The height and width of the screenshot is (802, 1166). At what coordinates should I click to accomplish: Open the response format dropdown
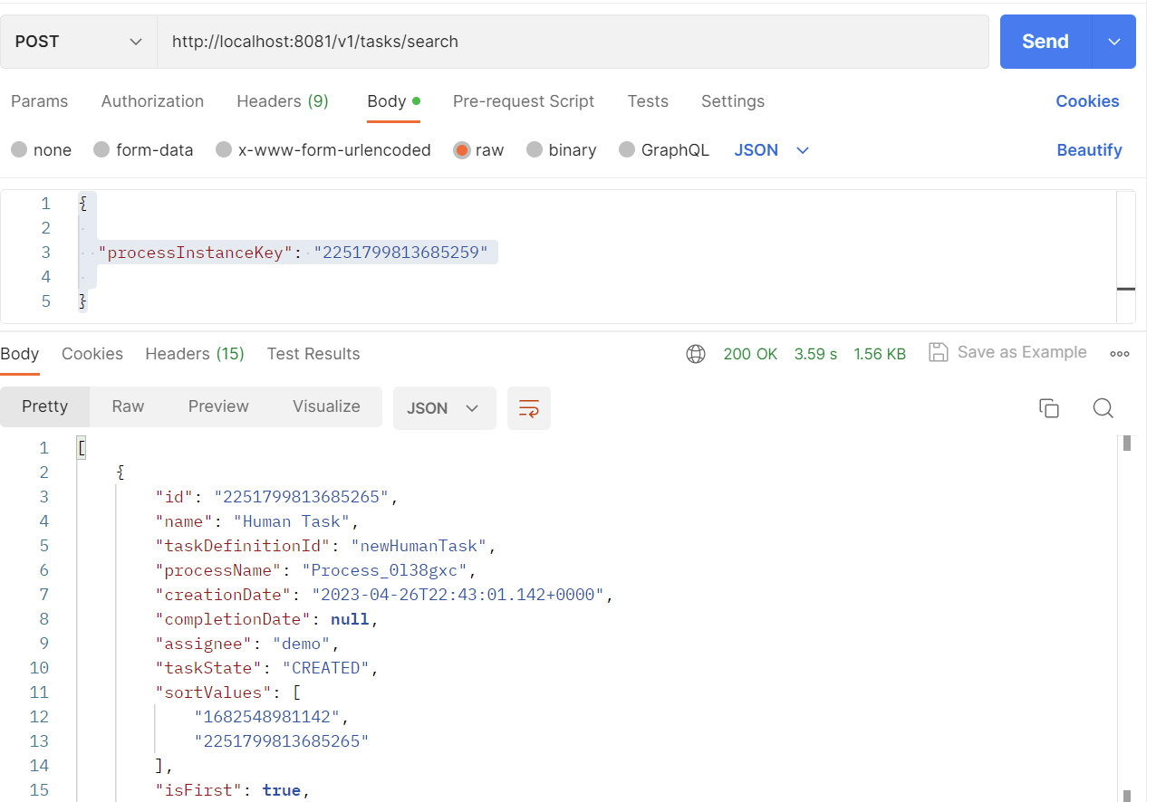pos(444,408)
